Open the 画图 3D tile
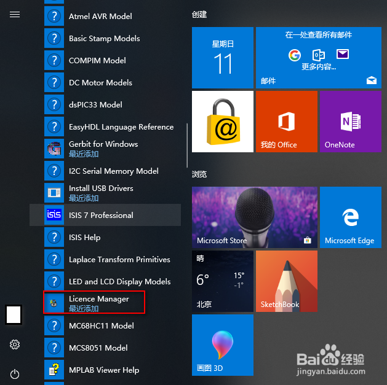The height and width of the screenshot is (385, 387). pyautogui.click(x=223, y=345)
